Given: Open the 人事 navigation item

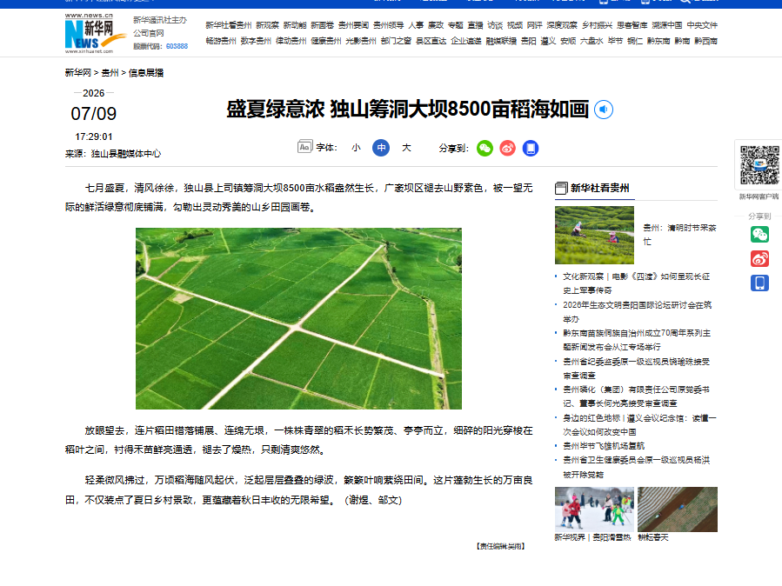Looking at the screenshot, I should click(416, 25).
